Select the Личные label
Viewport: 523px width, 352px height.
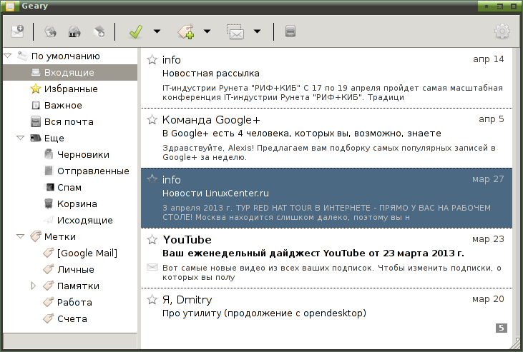[x=70, y=269]
